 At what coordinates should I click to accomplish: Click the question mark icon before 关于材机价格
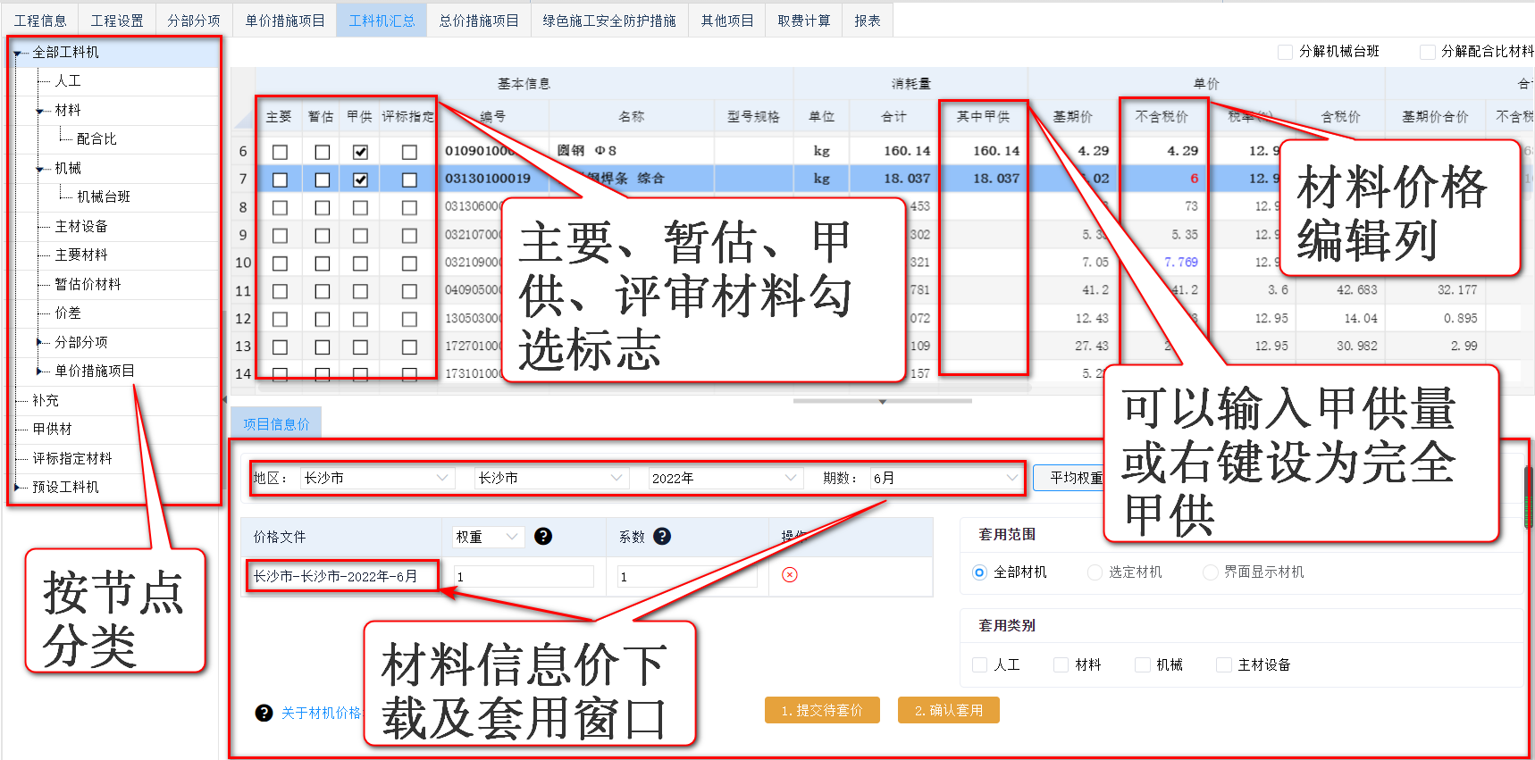(264, 713)
